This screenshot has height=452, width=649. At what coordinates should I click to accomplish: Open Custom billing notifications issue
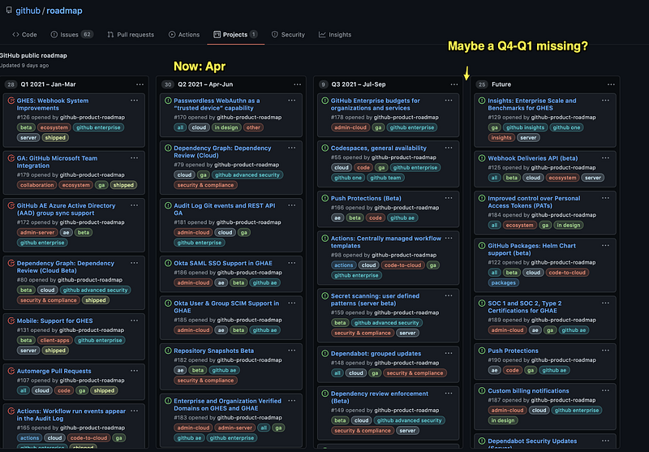click(x=528, y=391)
